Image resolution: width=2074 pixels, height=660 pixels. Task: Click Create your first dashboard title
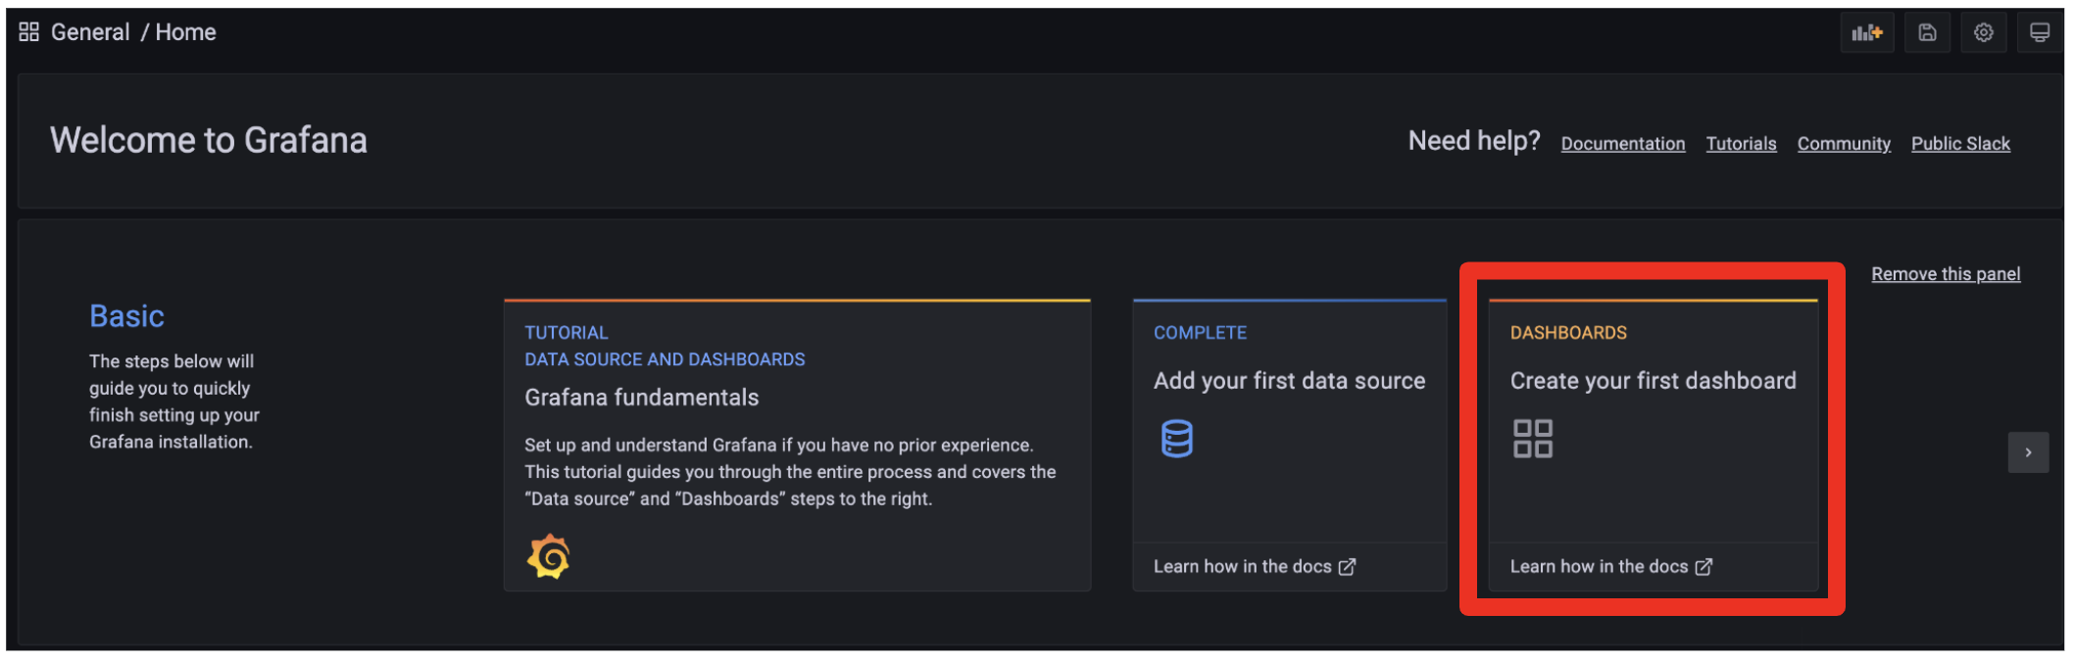tap(1653, 381)
